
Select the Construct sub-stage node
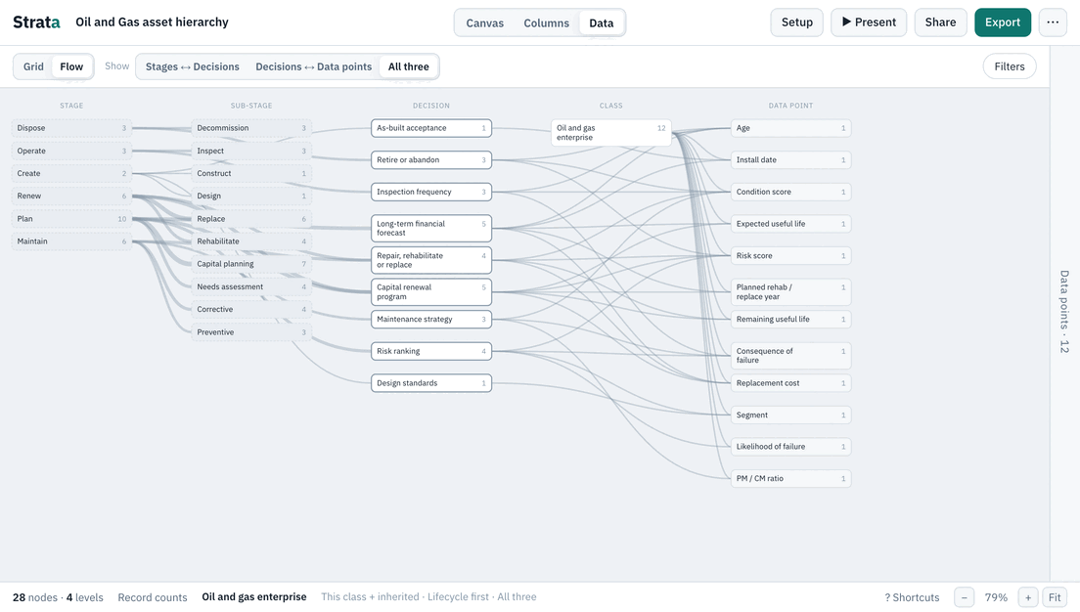(251, 173)
